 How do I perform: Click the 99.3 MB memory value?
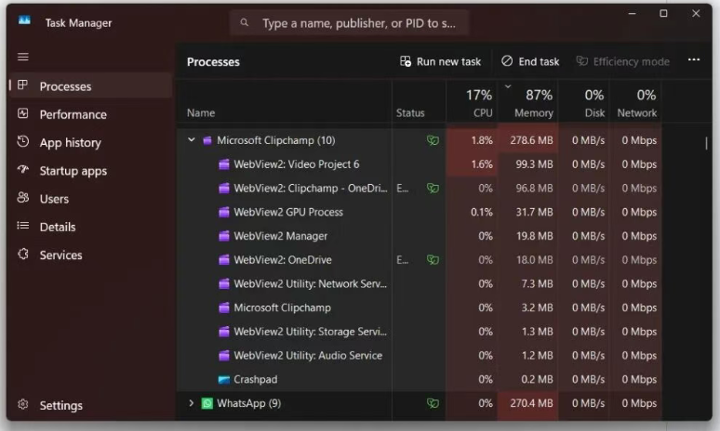coord(534,164)
